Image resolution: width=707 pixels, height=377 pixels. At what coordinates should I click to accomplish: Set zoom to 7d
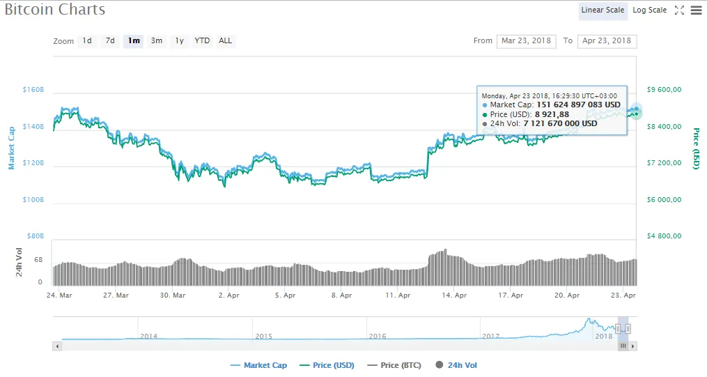click(x=110, y=41)
